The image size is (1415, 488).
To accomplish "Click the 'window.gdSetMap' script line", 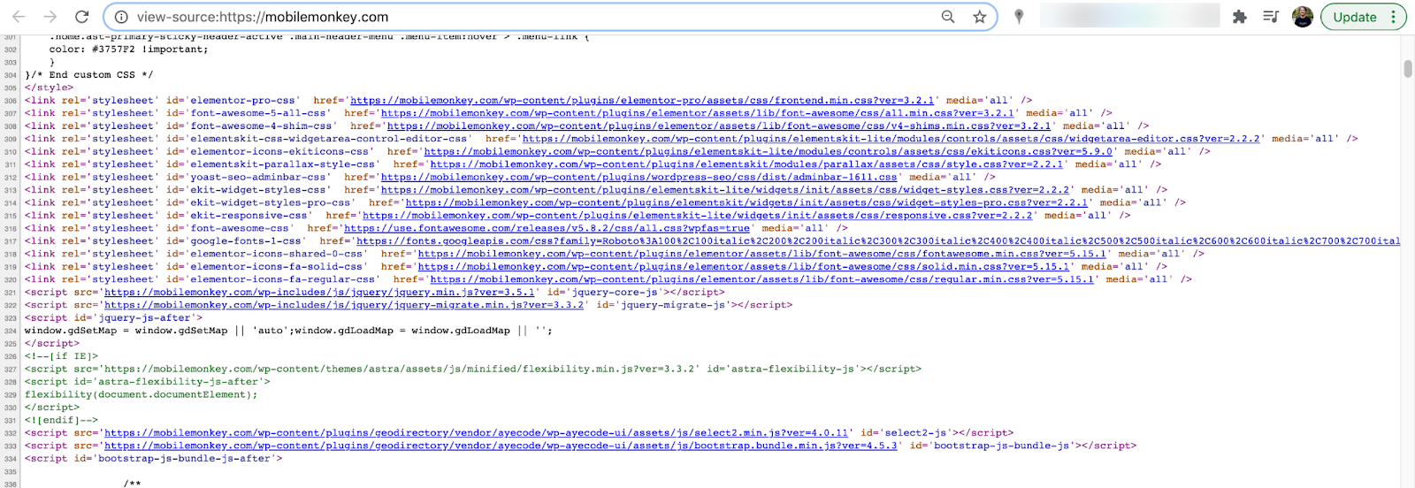I will click(x=288, y=332).
